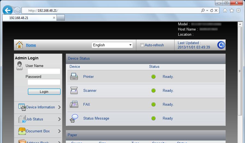The height and width of the screenshot is (143, 245).
Task: Click the Admin Login heading
Action: (27, 58)
